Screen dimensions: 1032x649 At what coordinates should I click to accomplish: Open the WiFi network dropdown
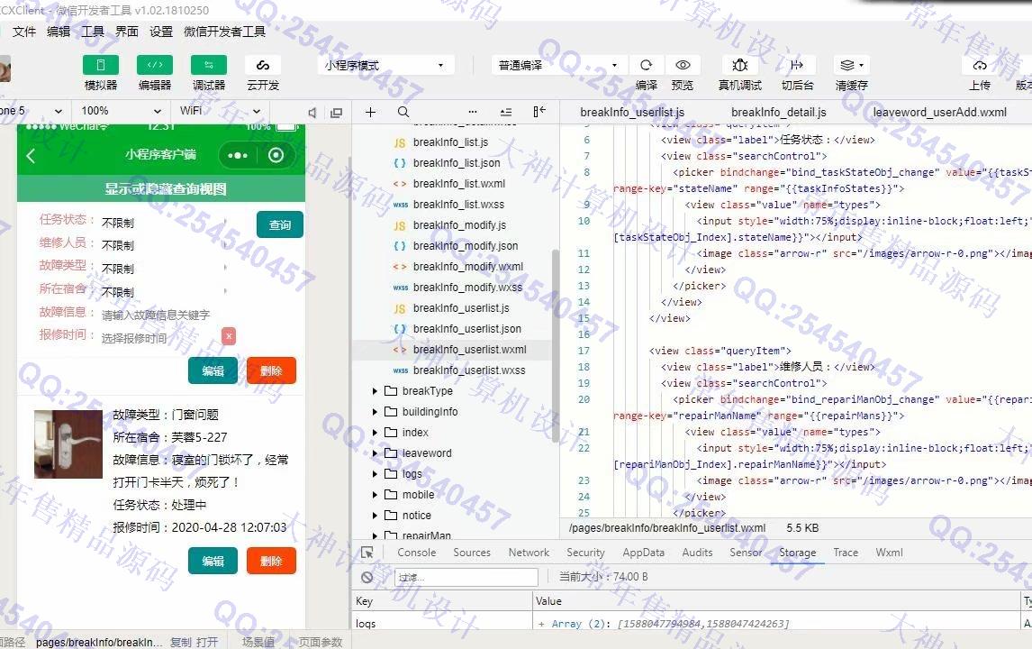[x=220, y=111]
